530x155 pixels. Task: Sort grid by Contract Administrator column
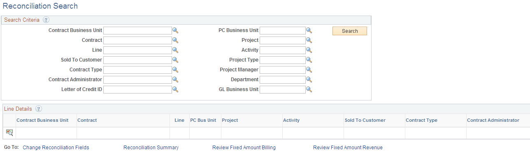click(x=493, y=120)
